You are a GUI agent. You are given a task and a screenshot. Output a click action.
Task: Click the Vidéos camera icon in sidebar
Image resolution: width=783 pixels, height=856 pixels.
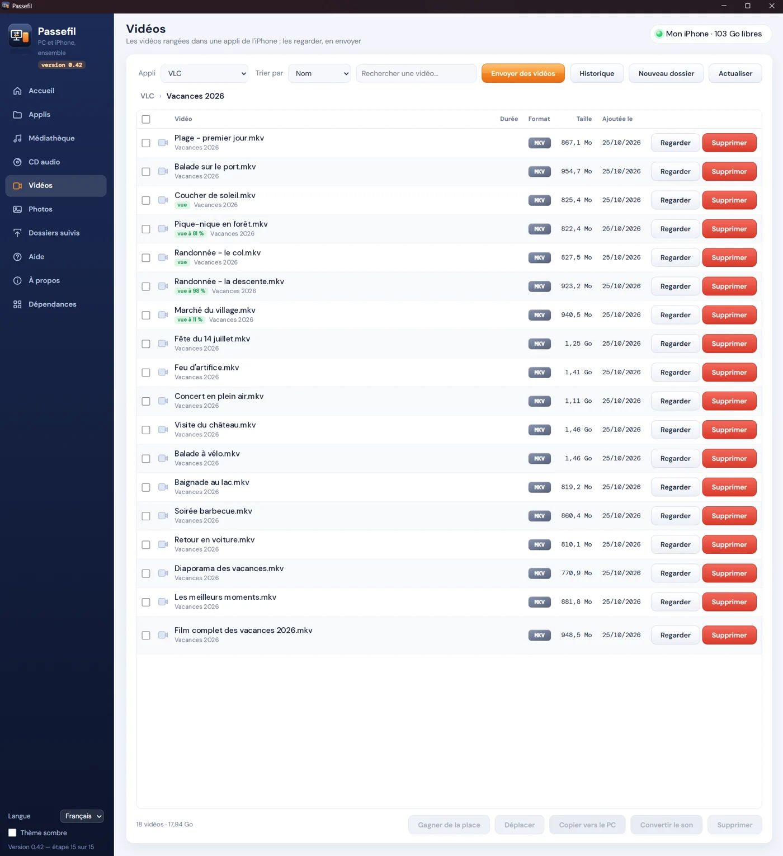click(17, 186)
